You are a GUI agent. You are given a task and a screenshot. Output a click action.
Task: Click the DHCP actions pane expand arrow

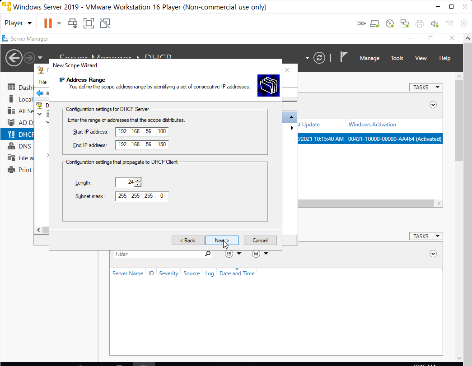click(x=291, y=128)
